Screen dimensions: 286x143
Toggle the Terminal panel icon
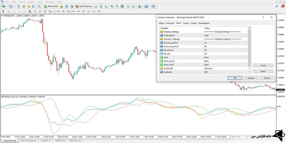34,6
